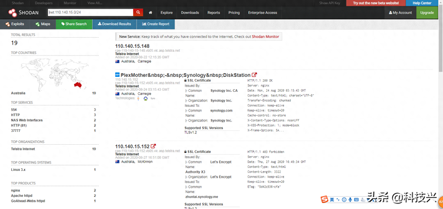The image size is (443, 209).
Task: Click Sogou user account icon
Action: [363, 200]
